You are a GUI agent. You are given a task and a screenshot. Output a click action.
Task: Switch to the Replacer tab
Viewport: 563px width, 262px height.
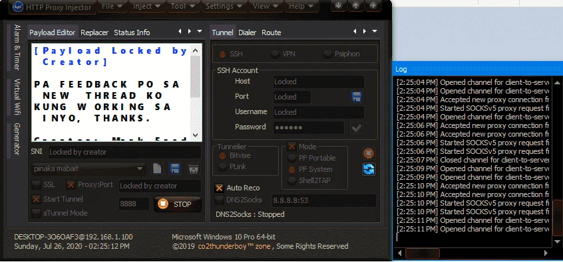pyautogui.click(x=94, y=33)
